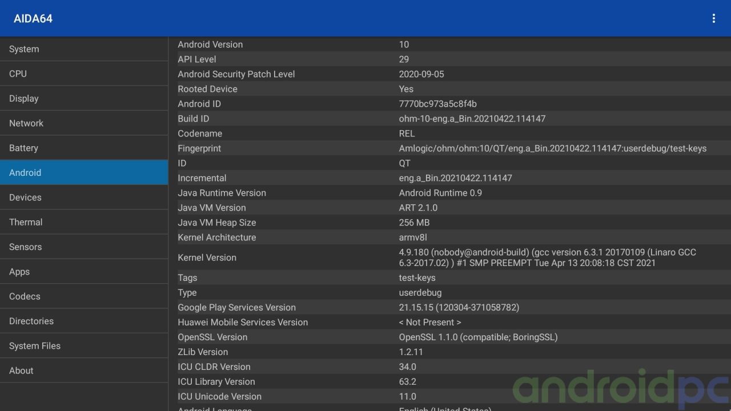Select the security patch date 2020-09-05
Viewport: 731px width, 411px height.
tap(421, 74)
